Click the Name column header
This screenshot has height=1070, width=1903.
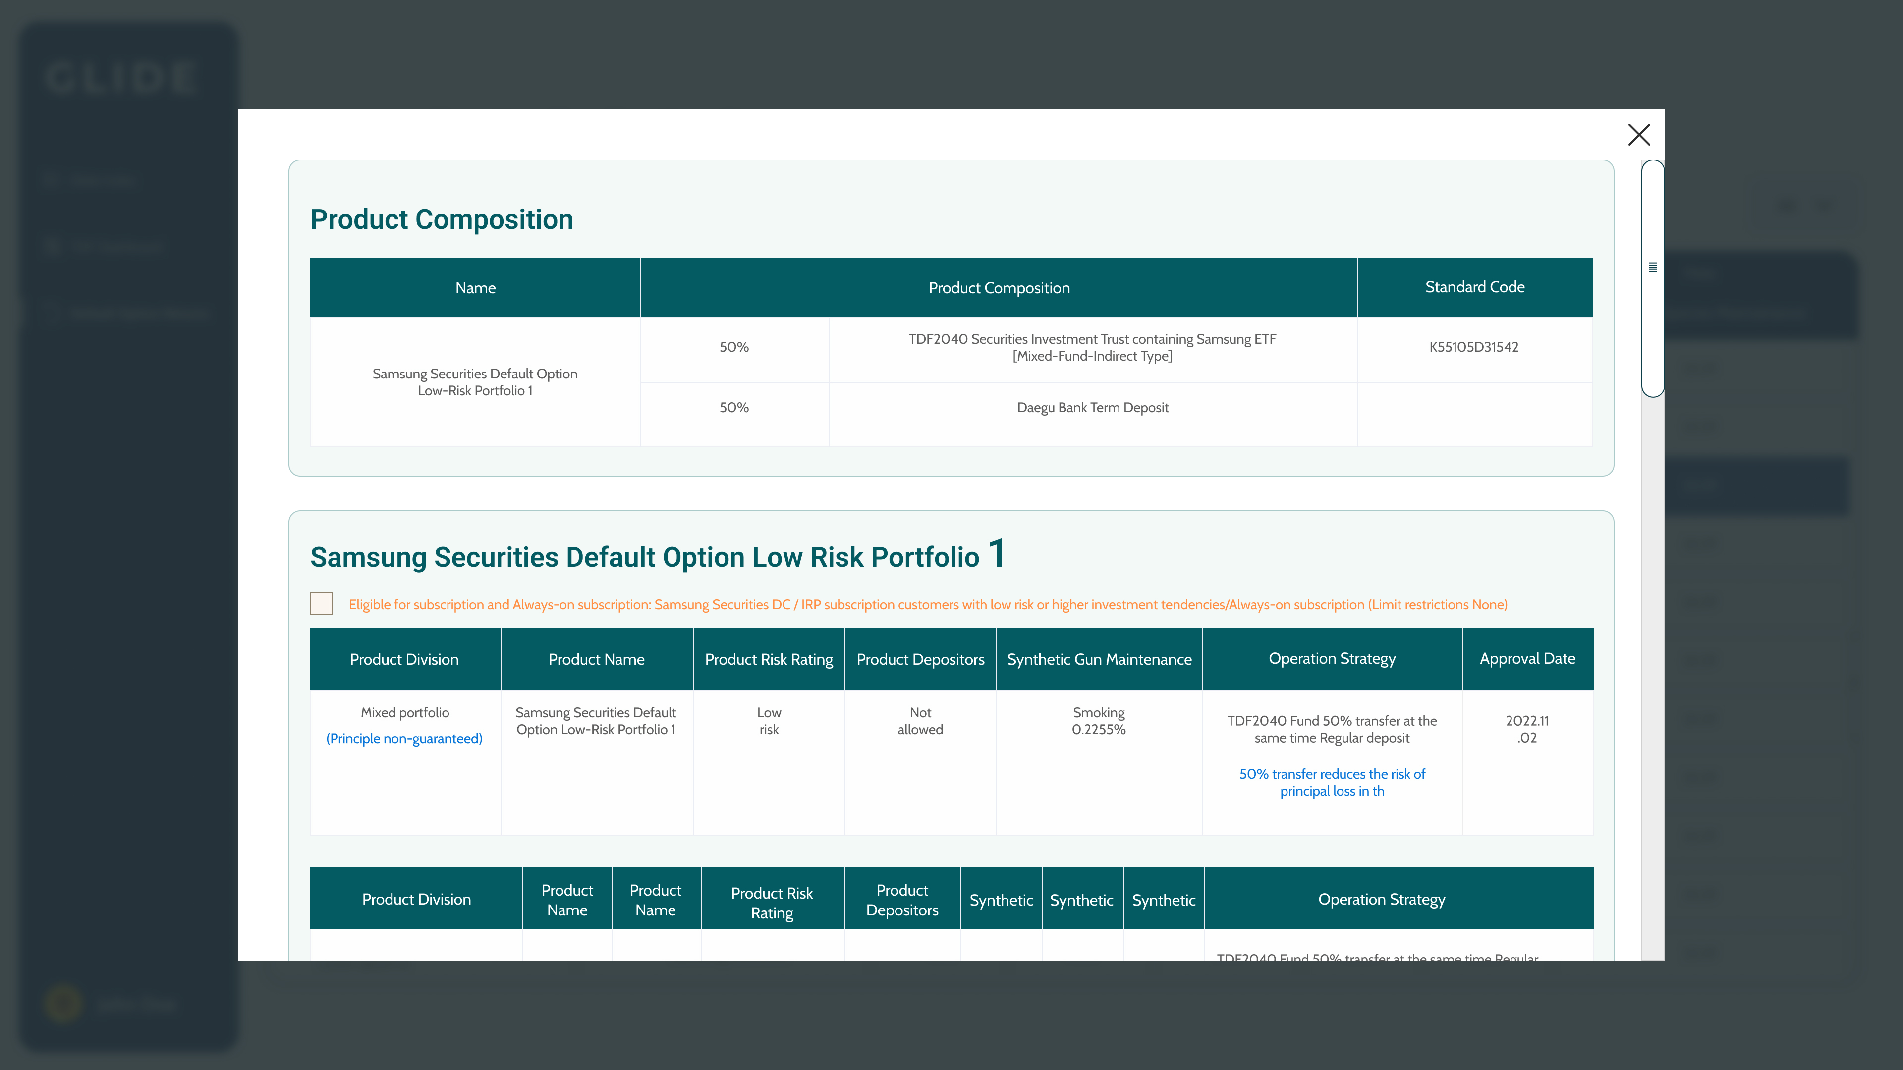475,287
